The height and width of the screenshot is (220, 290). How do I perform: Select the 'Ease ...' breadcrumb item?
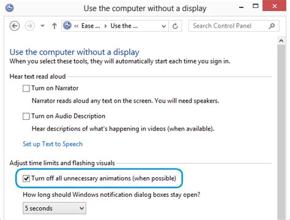click(91, 26)
